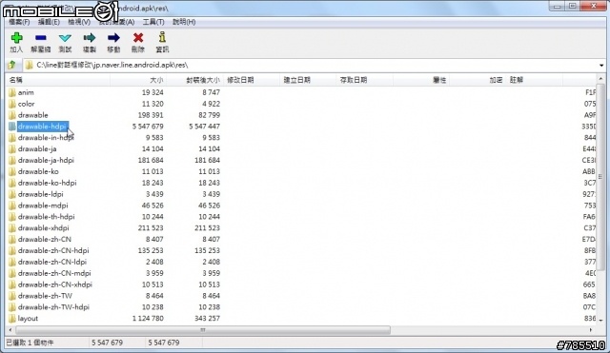This screenshot has width=610, height=353.
Task: Click the Copy arrow toolbar icon
Action: pyautogui.click(x=89, y=38)
